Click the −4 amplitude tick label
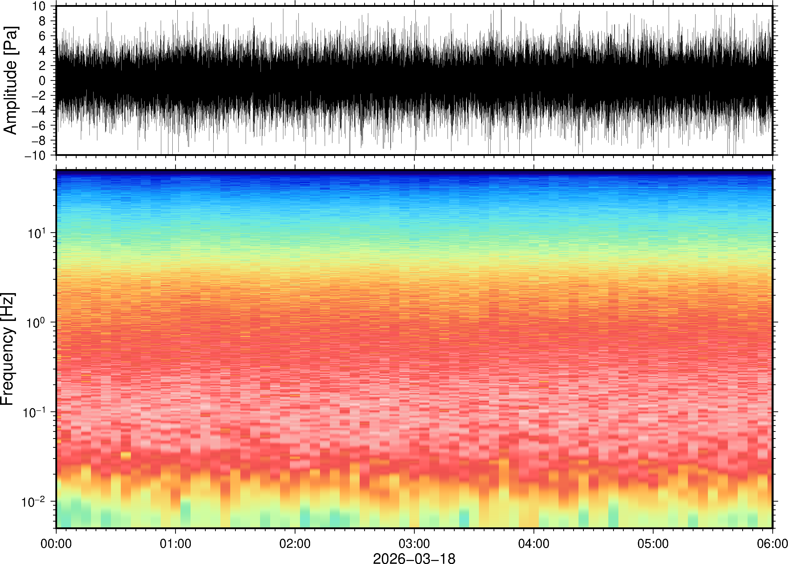The width and height of the screenshot is (788, 564). 39,110
